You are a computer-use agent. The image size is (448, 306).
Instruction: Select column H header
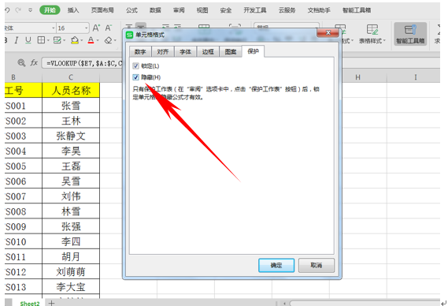(x=357, y=77)
